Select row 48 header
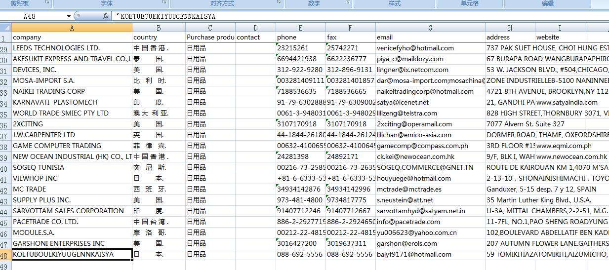 coord(6,255)
